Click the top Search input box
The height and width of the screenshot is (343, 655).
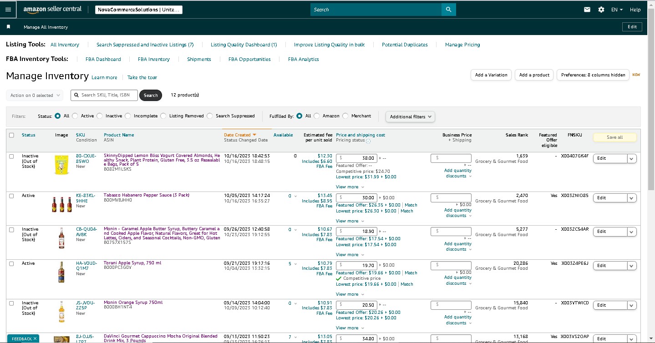(376, 10)
